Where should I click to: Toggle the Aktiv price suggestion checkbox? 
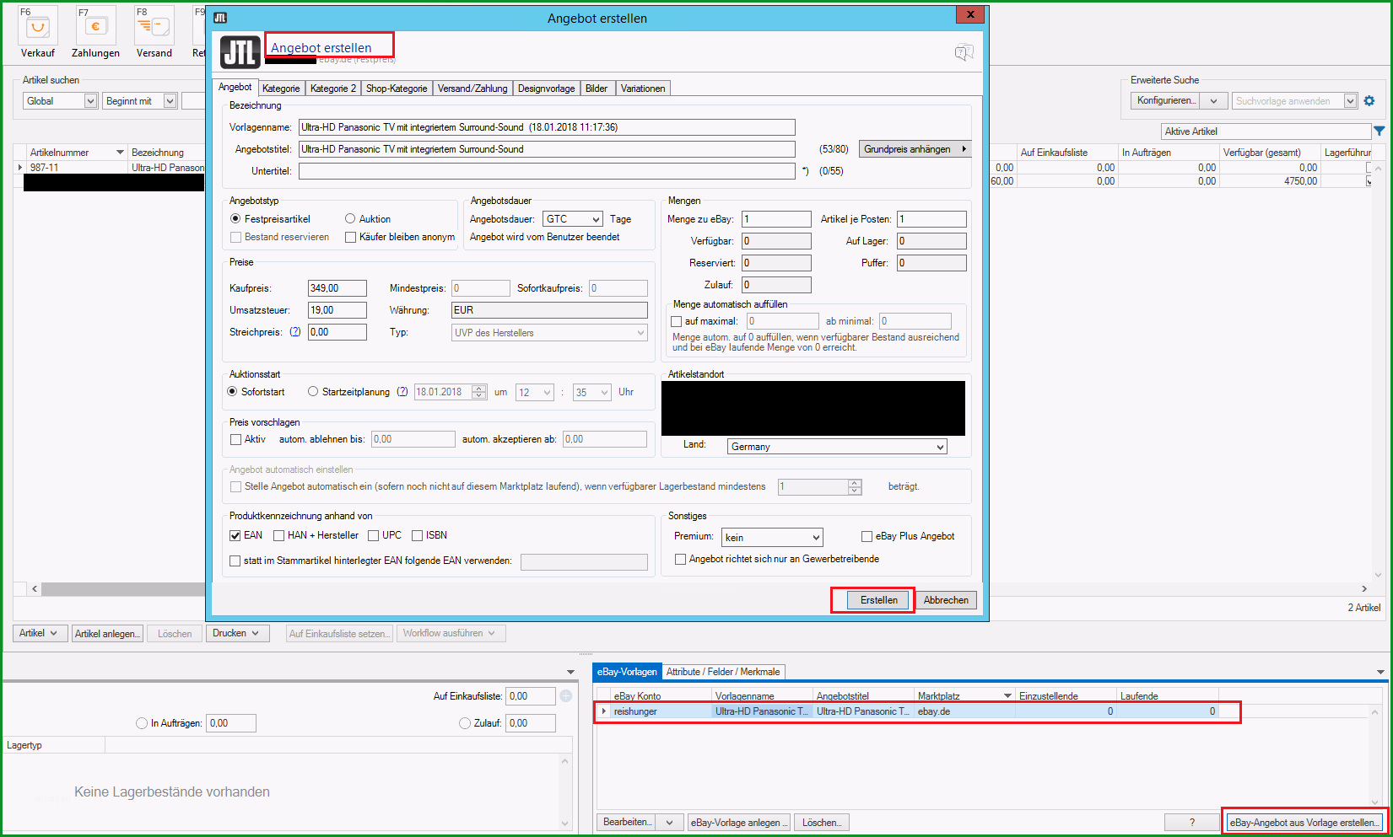[236, 439]
